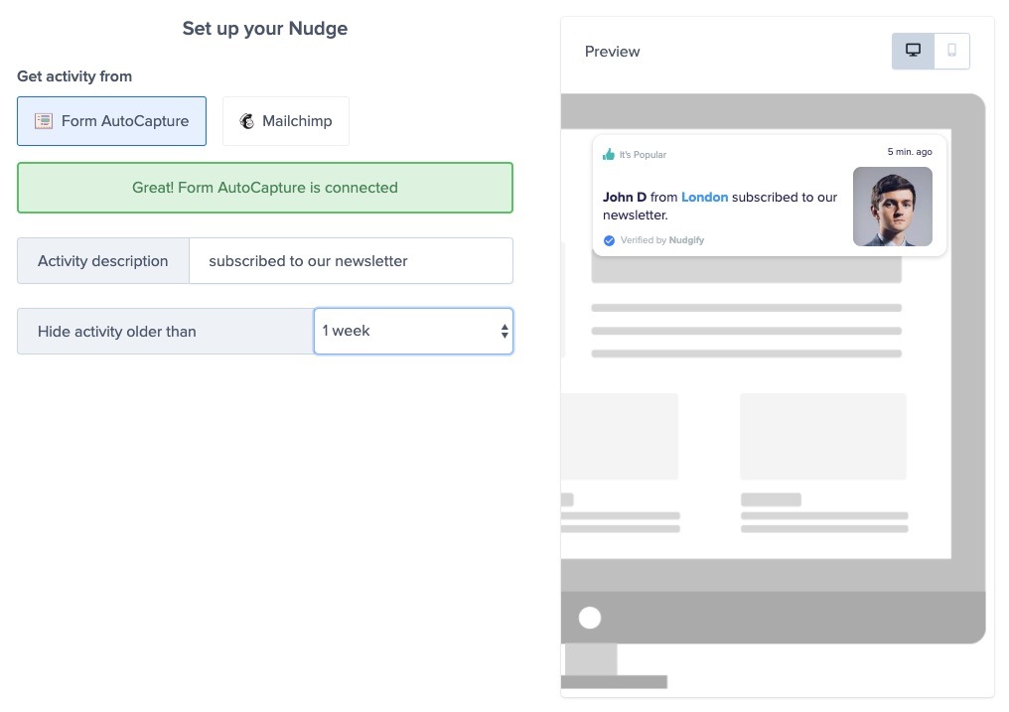
Task: Switch to mobile preview mode
Action: pos(951,51)
